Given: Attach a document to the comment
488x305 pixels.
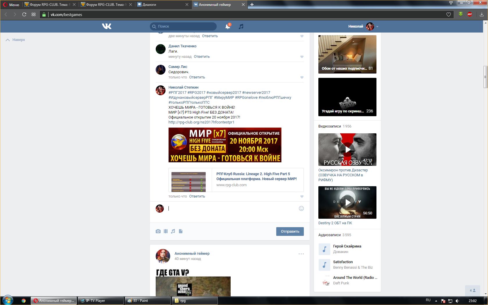Looking at the screenshot, I should [181, 231].
